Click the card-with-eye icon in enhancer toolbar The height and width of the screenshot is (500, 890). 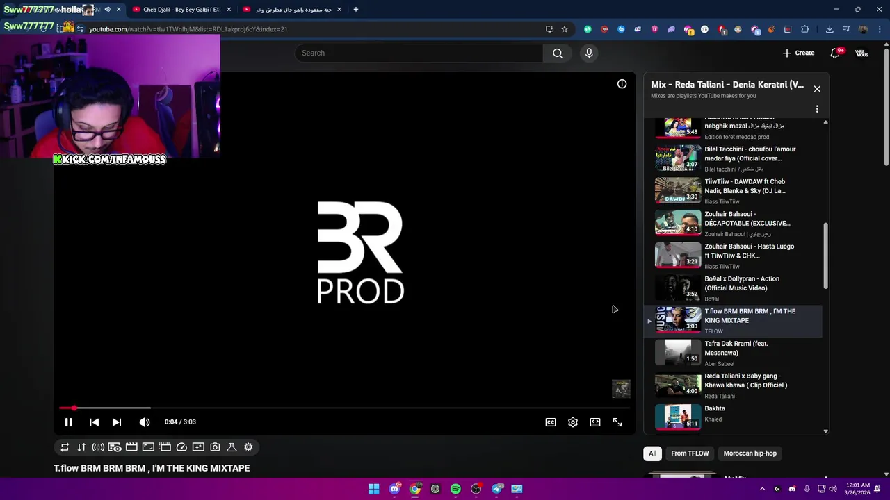(115, 447)
